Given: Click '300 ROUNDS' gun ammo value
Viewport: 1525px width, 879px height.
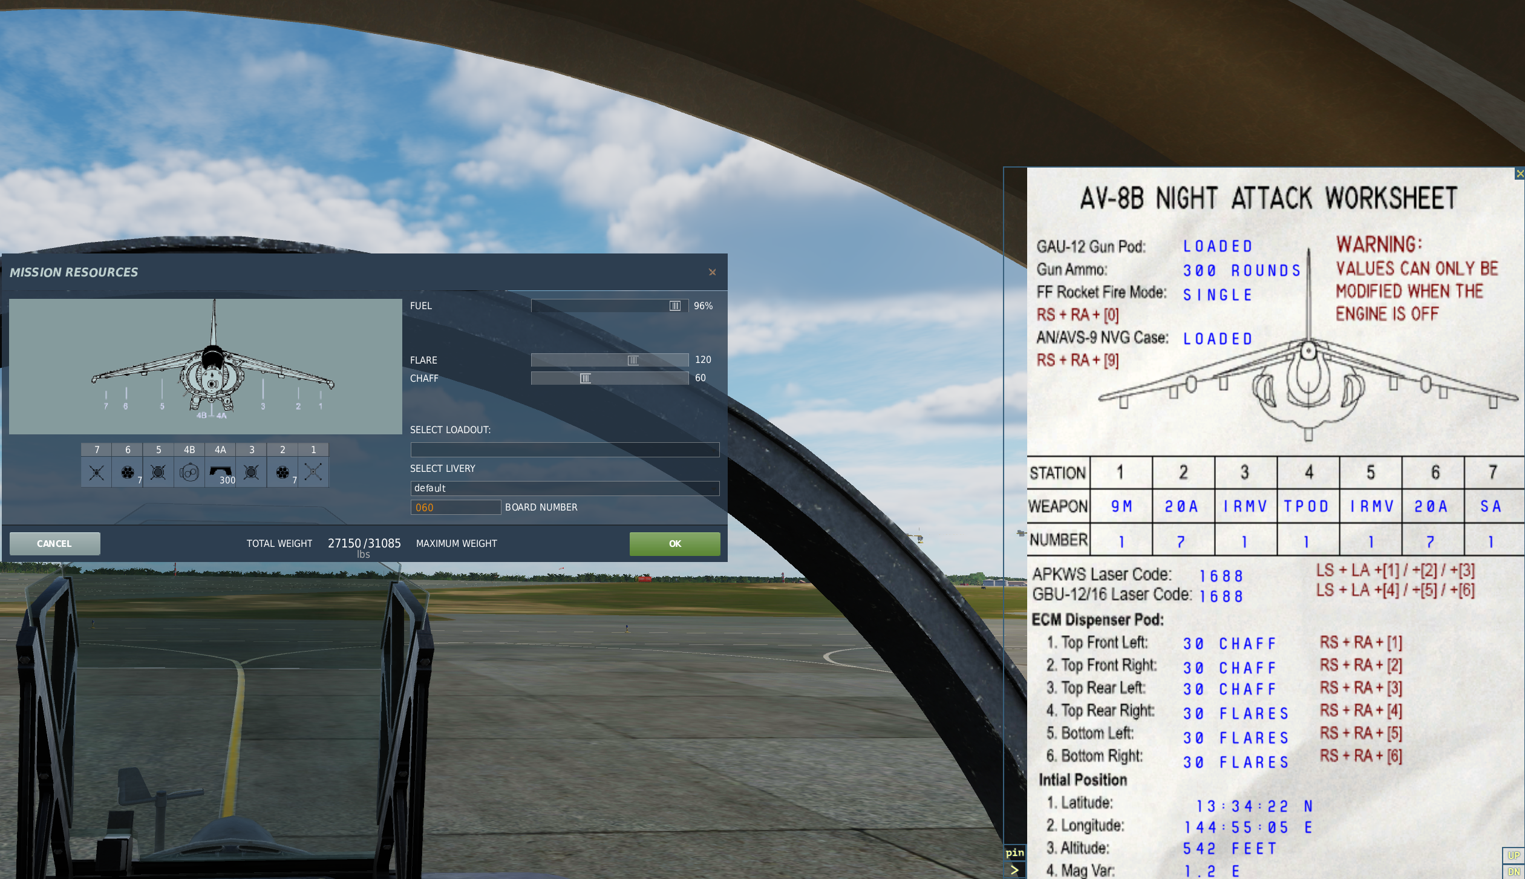Looking at the screenshot, I should [1242, 270].
